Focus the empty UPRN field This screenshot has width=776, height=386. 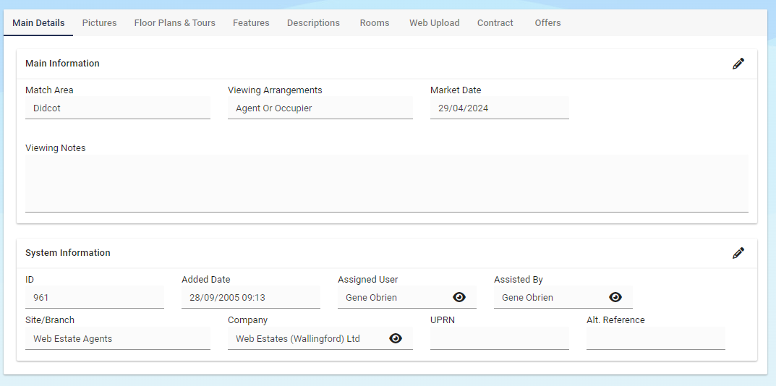click(499, 338)
